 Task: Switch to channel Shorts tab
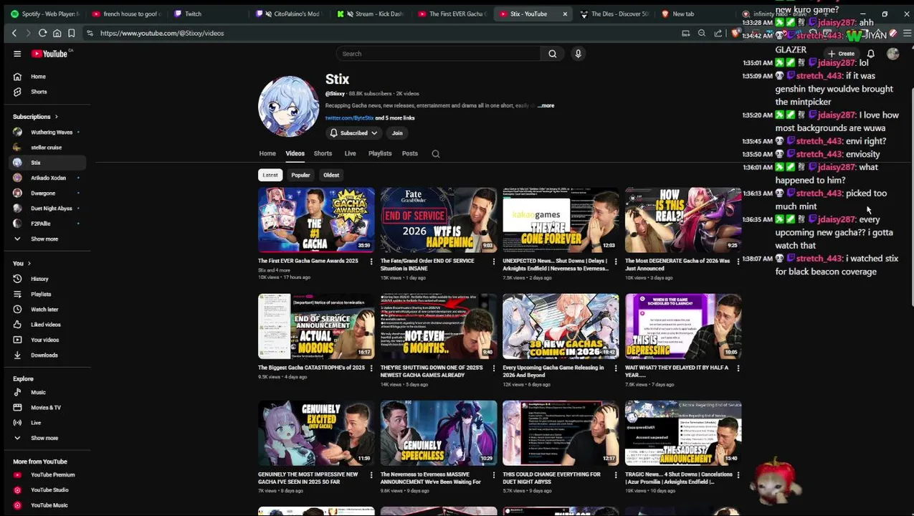click(x=323, y=153)
